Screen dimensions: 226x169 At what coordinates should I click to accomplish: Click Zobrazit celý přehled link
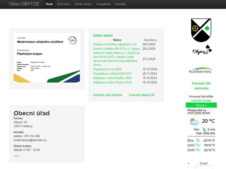tap(107, 95)
